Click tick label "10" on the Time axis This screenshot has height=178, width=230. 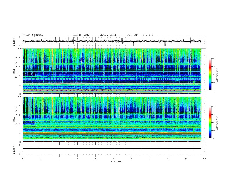204,159
